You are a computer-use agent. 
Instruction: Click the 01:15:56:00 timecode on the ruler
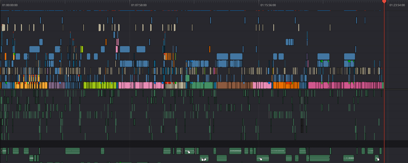point(268,5)
